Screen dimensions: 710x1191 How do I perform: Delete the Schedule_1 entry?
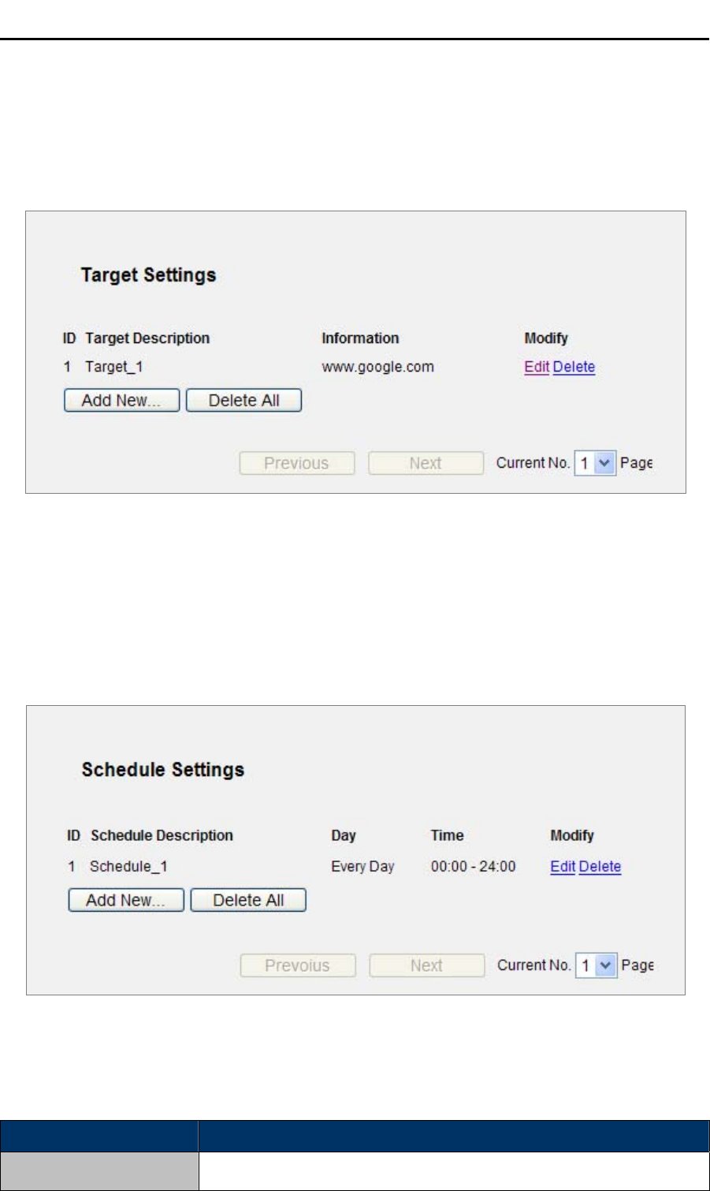600,866
